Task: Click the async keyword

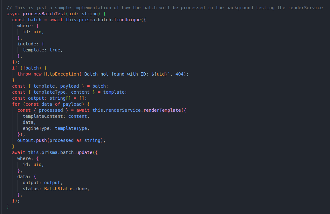Action: click(x=13, y=14)
